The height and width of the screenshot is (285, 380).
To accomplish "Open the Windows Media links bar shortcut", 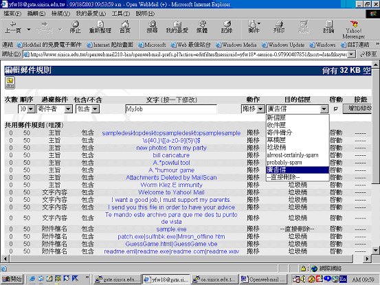I will tap(236, 45).
